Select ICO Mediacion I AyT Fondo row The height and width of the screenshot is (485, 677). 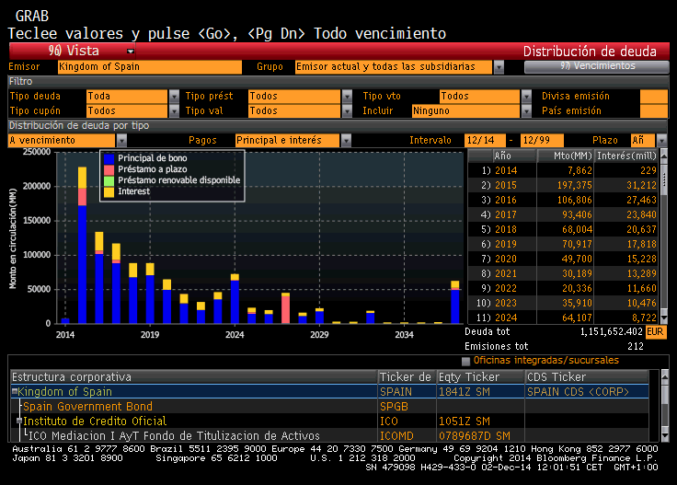330,436
